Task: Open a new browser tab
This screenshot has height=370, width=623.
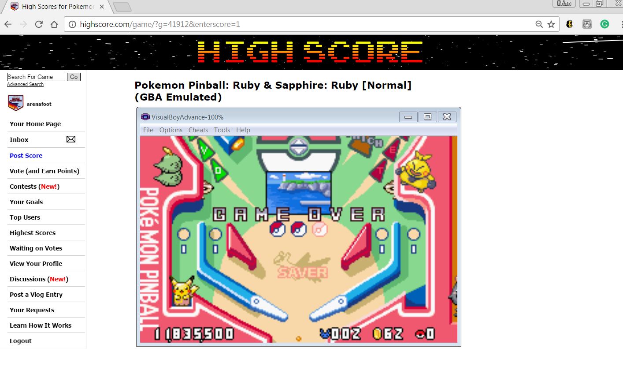Action: [122, 7]
